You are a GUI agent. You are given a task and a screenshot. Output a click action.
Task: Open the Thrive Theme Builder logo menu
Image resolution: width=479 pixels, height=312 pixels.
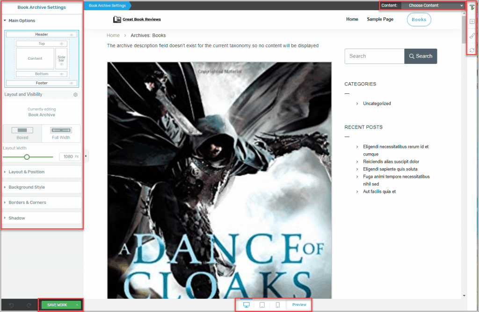tap(472, 7)
